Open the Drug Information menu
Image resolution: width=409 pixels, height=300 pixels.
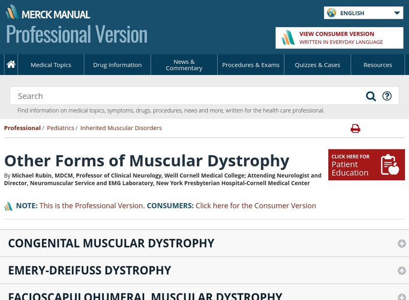click(117, 64)
